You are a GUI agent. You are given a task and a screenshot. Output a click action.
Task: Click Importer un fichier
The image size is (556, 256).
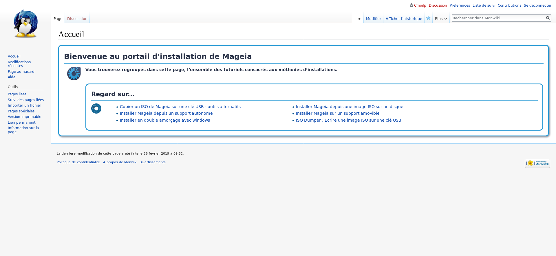pyautogui.click(x=24, y=105)
